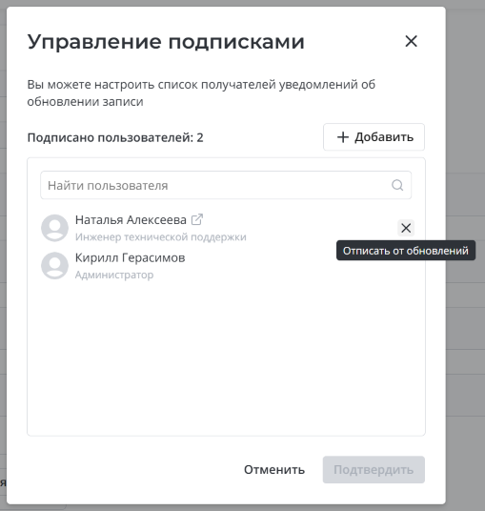Focus the Найти пользователя search field
Viewport: 485px width, 511px height.
[226, 185]
